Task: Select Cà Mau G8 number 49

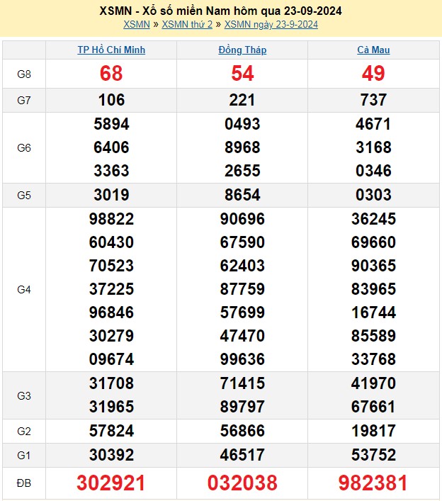Action: [x=373, y=74]
